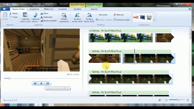Click the save icon in quick access toolbar
The width and height of the screenshot is (194, 109).
7,5
